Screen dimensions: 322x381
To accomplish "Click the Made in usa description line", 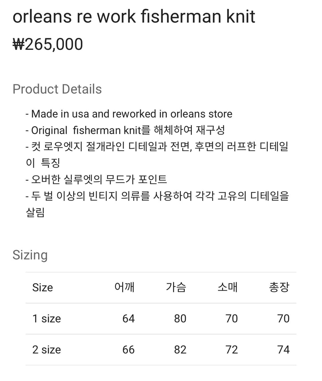I will (x=129, y=114).
